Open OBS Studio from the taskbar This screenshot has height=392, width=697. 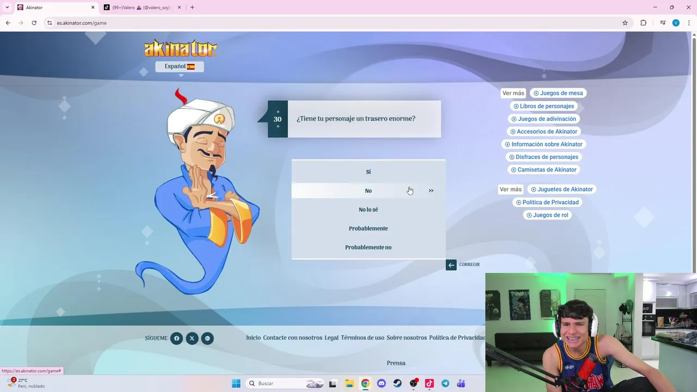pos(413,384)
